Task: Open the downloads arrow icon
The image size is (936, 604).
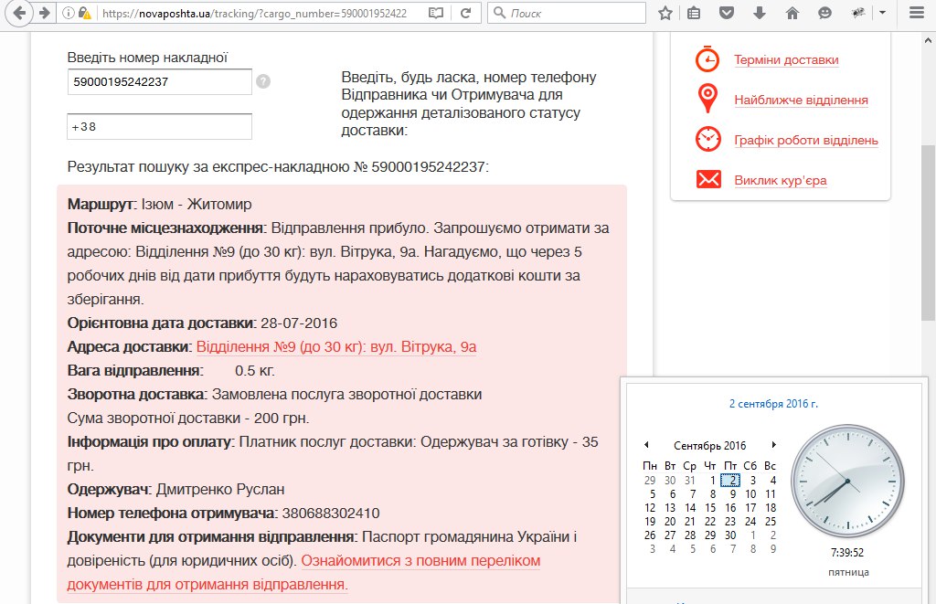Action: pos(760,13)
